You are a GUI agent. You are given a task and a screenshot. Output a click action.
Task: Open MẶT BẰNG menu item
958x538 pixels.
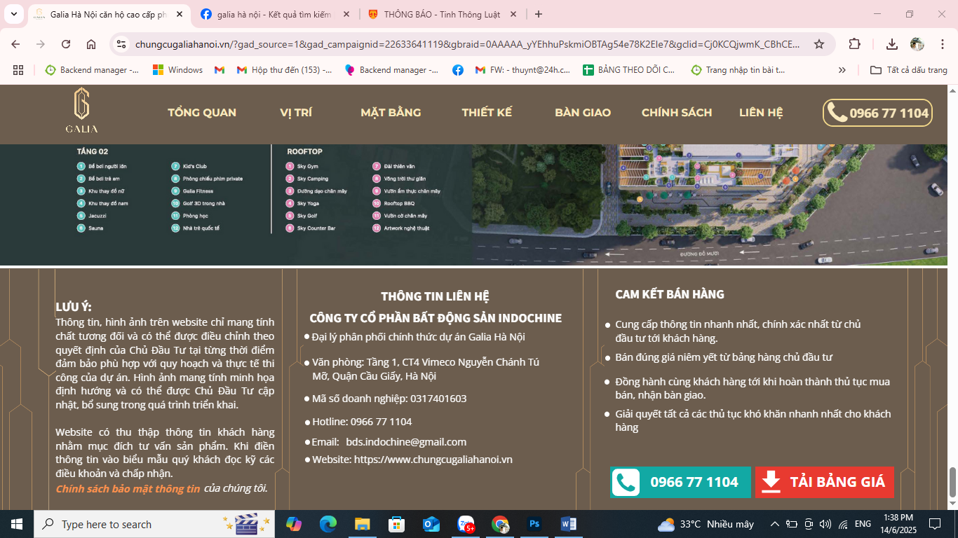(x=391, y=113)
